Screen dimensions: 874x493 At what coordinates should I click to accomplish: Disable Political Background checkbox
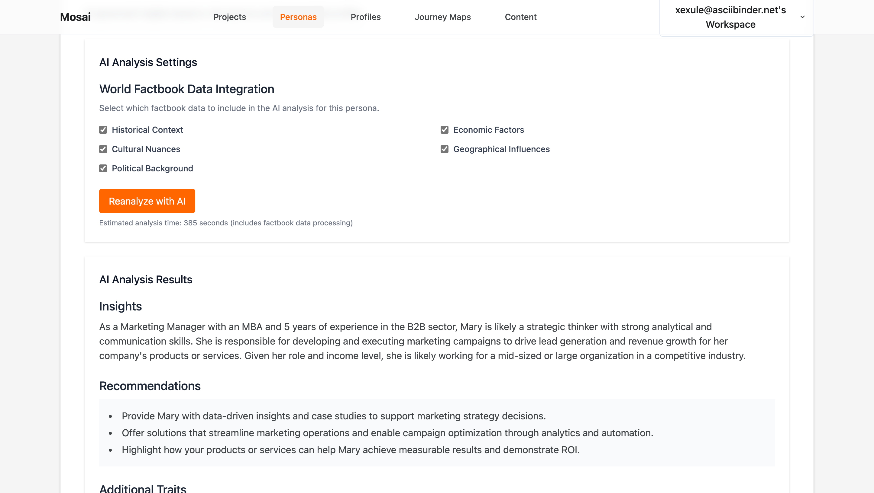pos(103,168)
